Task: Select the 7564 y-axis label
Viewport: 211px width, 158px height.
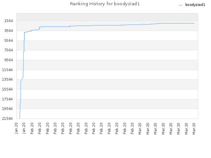Action: [9, 50]
